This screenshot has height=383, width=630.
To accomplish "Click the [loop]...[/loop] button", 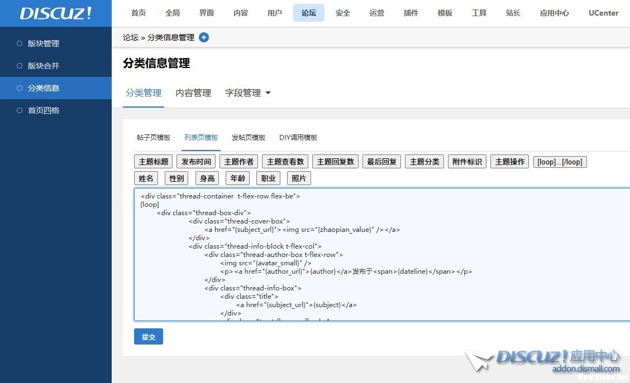I will 560,162.
